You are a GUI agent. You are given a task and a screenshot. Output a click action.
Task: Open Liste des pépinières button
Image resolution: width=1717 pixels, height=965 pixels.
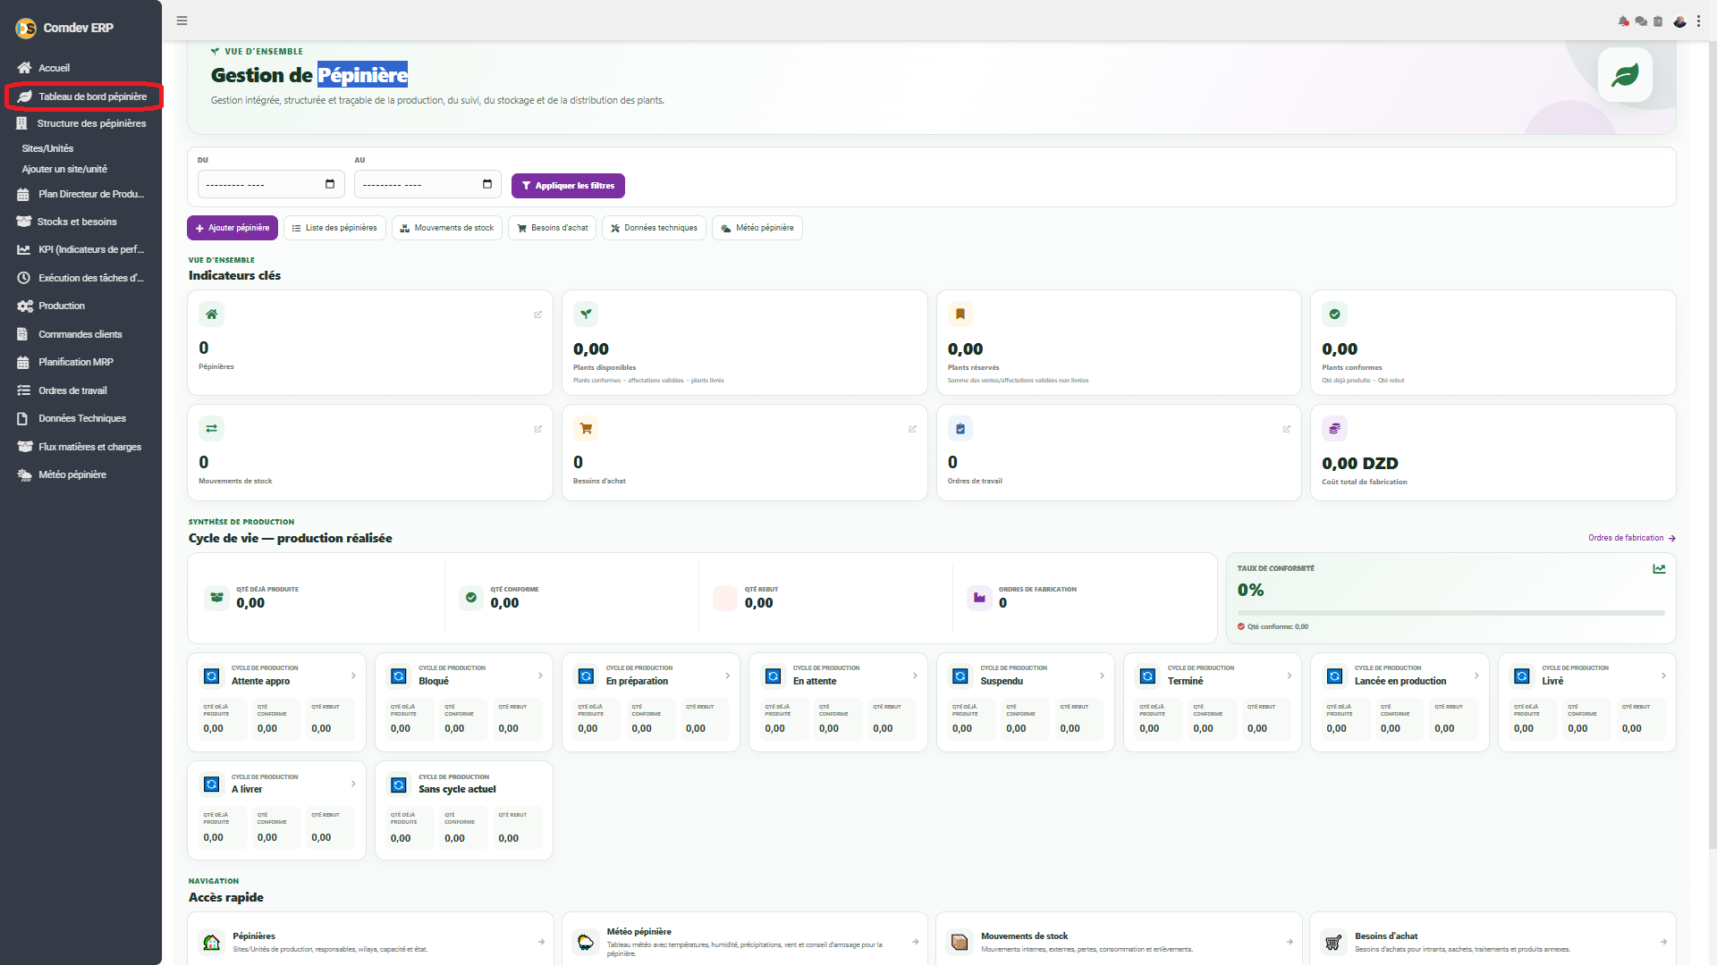[x=334, y=228]
